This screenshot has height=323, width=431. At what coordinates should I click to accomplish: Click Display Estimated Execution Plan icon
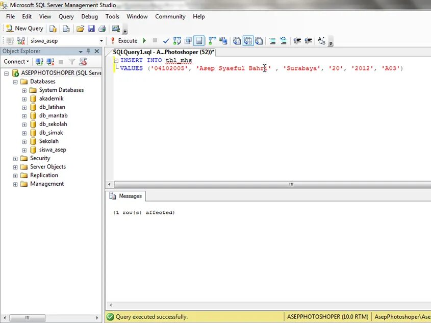[178, 41]
